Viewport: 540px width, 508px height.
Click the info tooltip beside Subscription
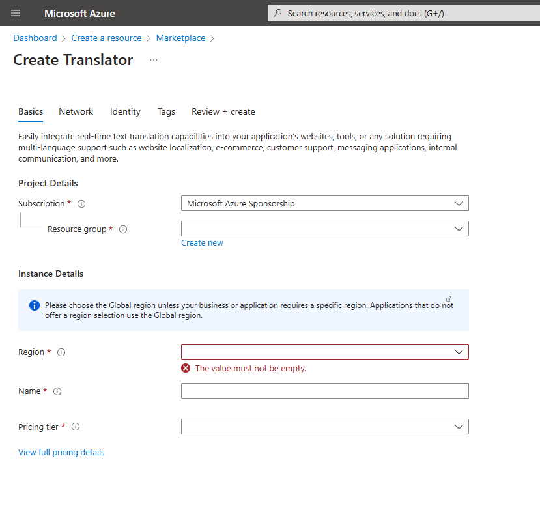coord(81,203)
